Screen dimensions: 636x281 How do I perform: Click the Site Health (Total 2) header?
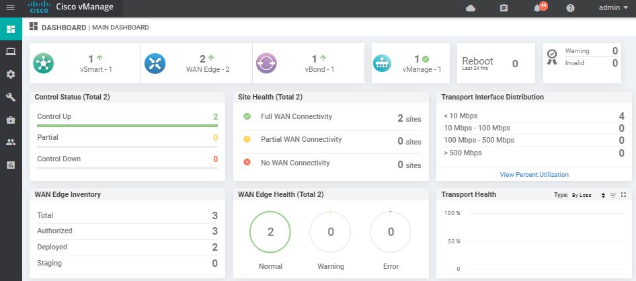point(270,97)
